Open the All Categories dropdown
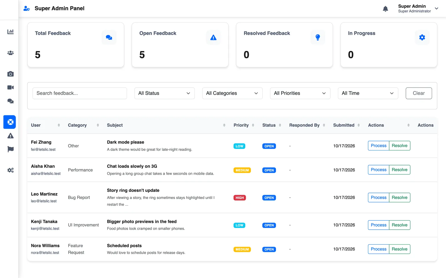This screenshot has height=278, width=446. click(232, 93)
